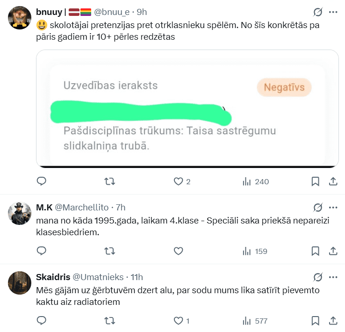
Task: Open bnuuy's profile avatar
Action: (20, 18)
